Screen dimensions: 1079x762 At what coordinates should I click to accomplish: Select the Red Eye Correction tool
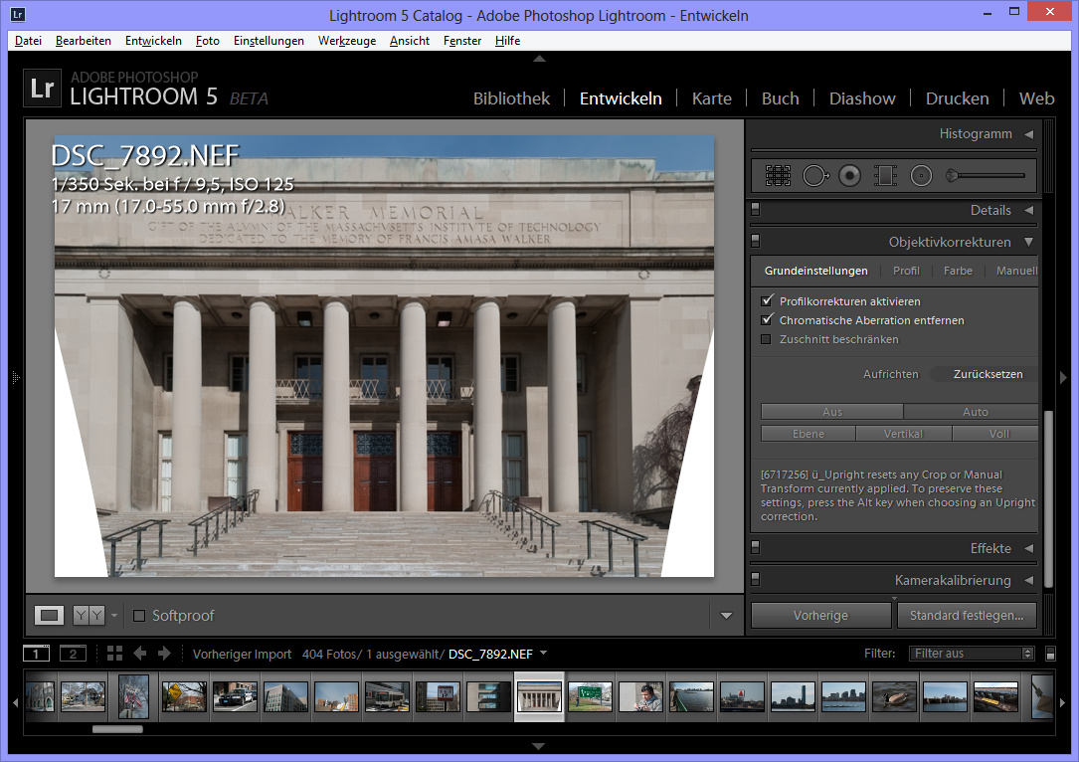pyautogui.click(x=850, y=176)
